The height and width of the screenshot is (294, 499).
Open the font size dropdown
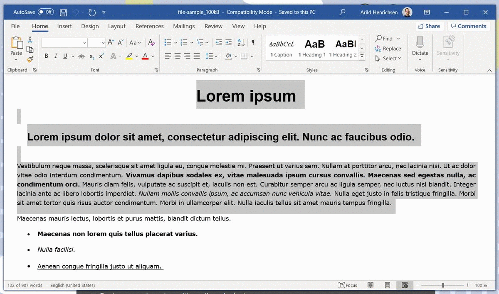(103, 42)
